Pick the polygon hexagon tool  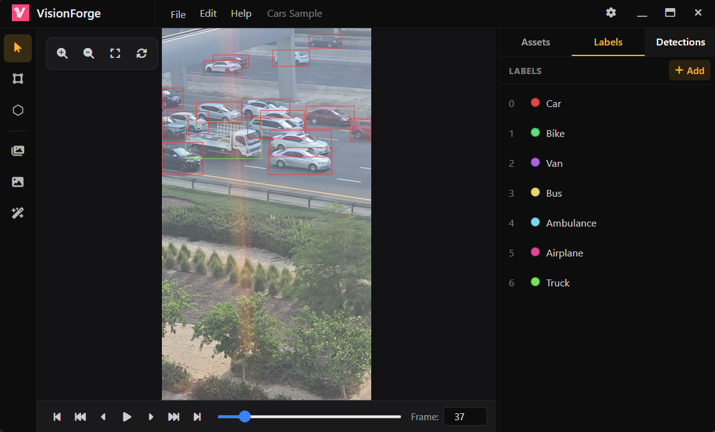point(18,110)
